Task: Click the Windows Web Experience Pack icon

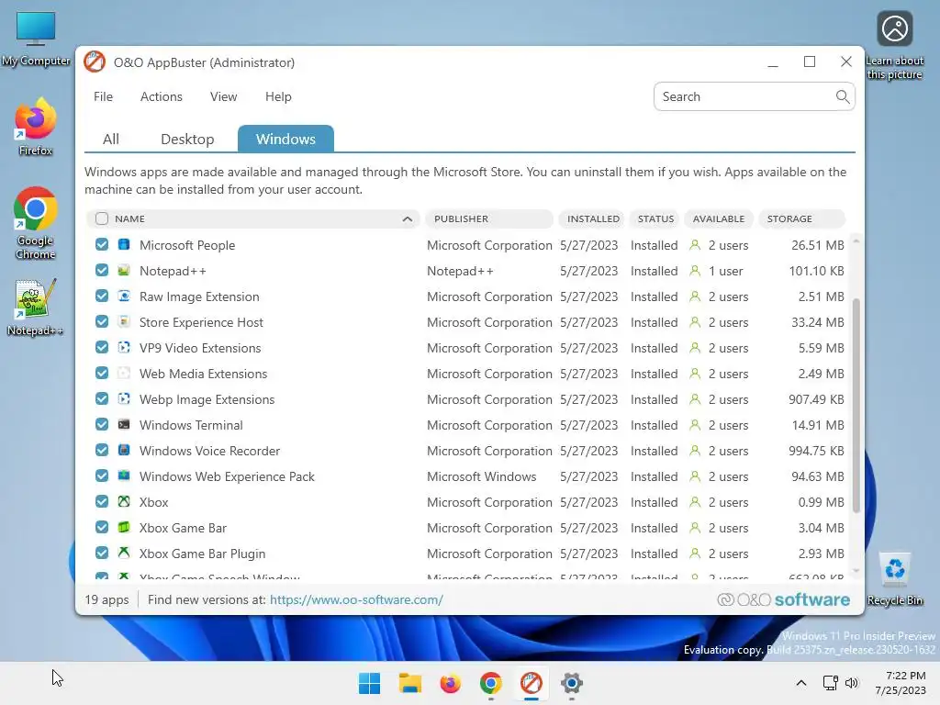Action: [x=124, y=476]
